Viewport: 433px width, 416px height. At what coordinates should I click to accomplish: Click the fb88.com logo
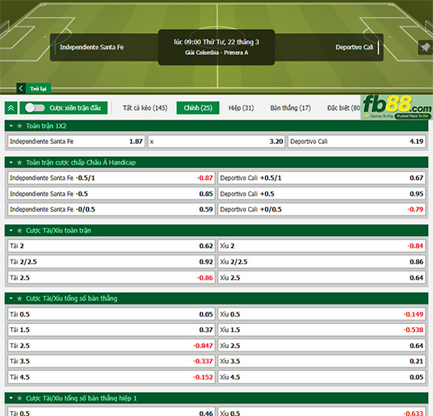click(x=397, y=107)
